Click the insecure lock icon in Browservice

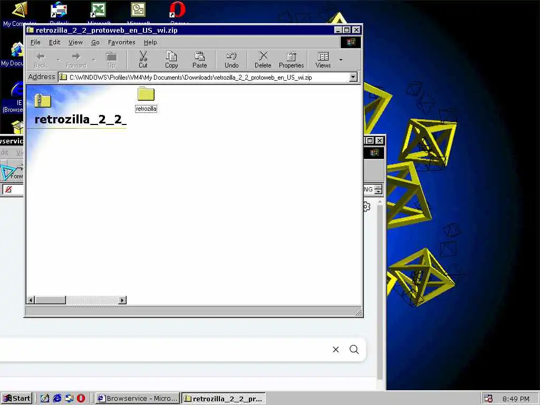click(8, 189)
